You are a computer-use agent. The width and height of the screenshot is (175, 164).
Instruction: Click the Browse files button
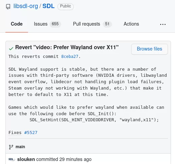149,49
